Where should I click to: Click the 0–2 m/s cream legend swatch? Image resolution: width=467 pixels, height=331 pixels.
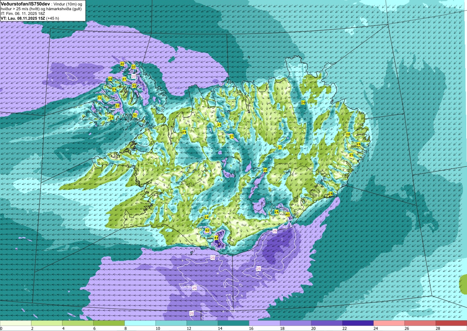tap(16, 323)
